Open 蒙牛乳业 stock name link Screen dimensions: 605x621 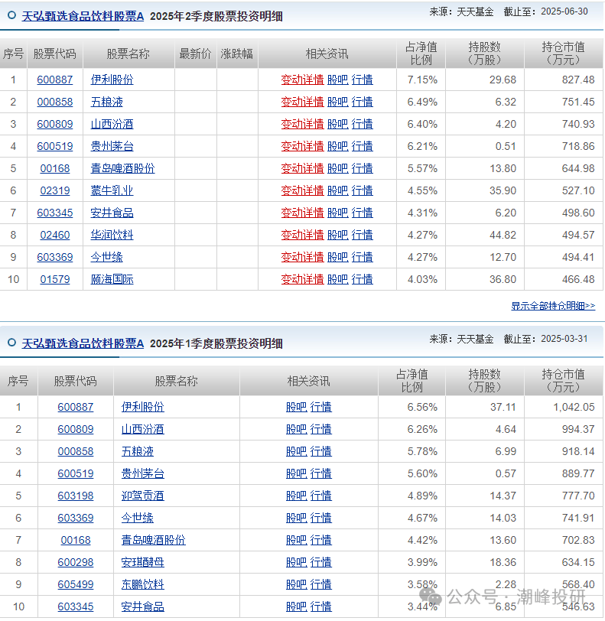click(x=112, y=190)
